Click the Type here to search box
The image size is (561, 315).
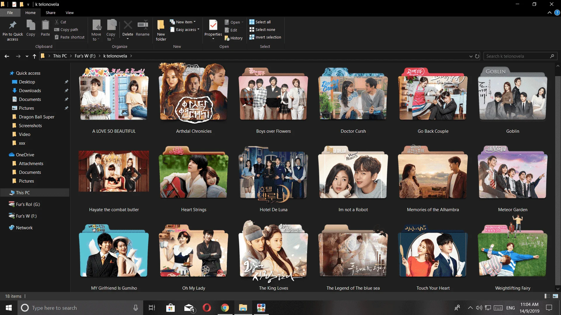click(80, 308)
